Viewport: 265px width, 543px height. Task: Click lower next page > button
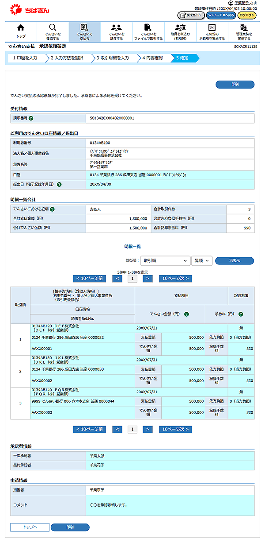click(x=148, y=429)
